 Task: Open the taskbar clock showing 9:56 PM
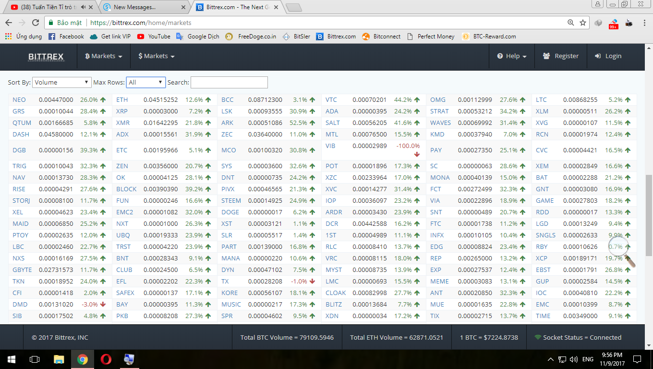click(611, 359)
